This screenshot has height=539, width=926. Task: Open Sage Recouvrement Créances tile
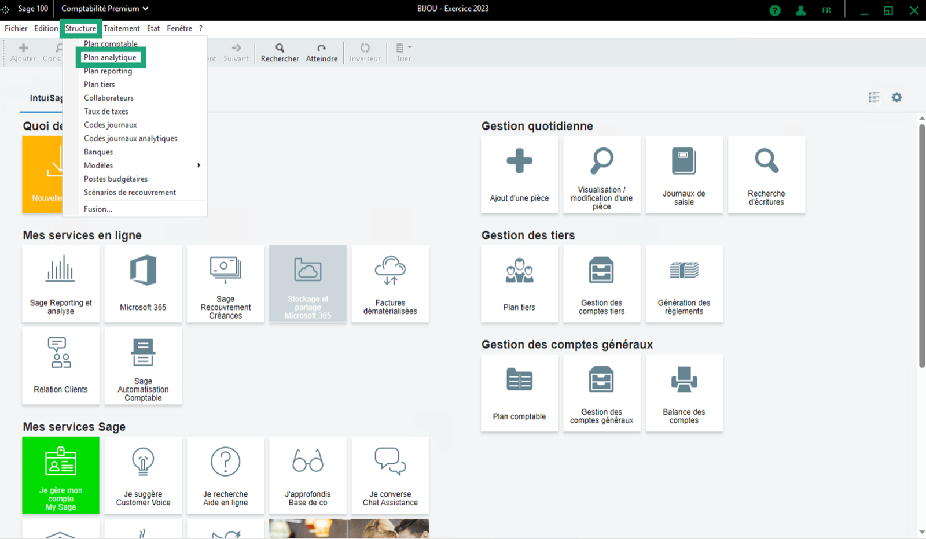click(226, 284)
